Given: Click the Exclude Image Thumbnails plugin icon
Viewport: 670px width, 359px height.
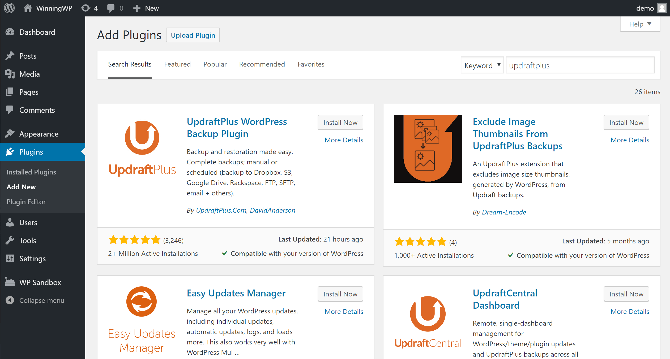Looking at the screenshot, I should pyautogui.click(x=427, y=148).
